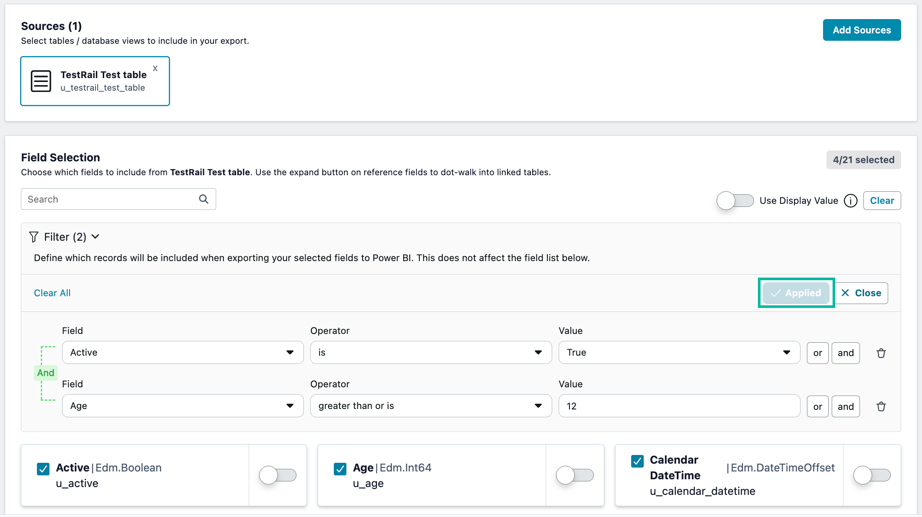This screenshot has height=517, width=922.
Task: Delete the Age filter row
Action: coord(881,406)
